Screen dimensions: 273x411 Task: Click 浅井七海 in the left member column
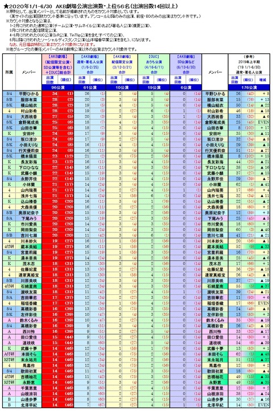pyautogui.click(x=28, y=196)
